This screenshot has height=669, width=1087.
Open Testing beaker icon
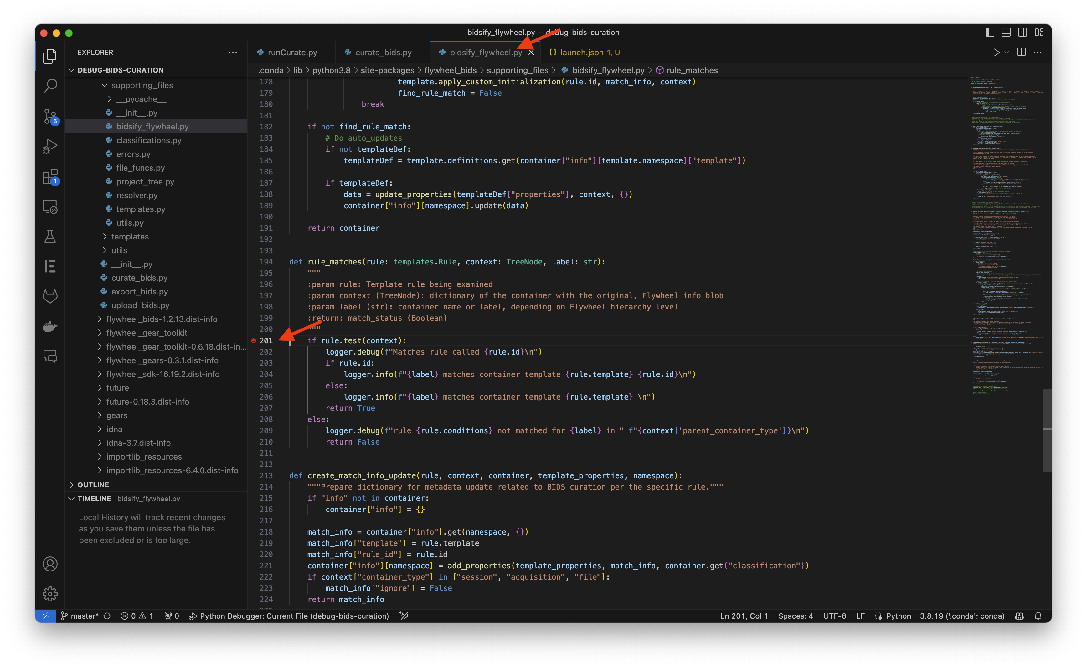[50, 236]
